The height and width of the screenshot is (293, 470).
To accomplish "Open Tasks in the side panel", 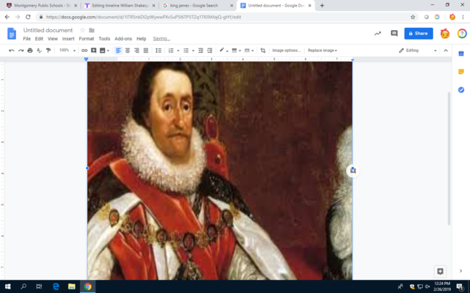I will (x=461, y=89).
